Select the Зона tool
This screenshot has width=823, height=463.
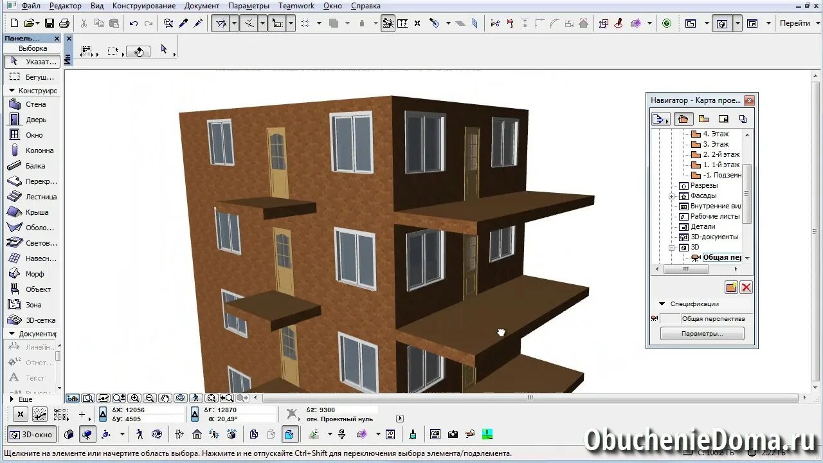click(x=32, y=305)
